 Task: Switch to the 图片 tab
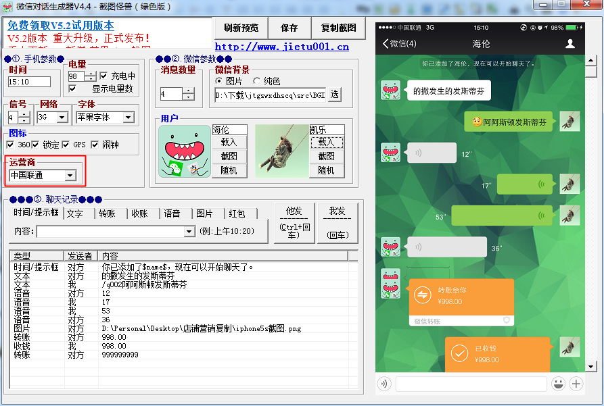click(x=204, y=213)
